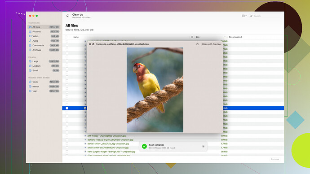Screen dimensions: 310x174
Task: Click the Audio music note icon
Action: tap(30, 41)
